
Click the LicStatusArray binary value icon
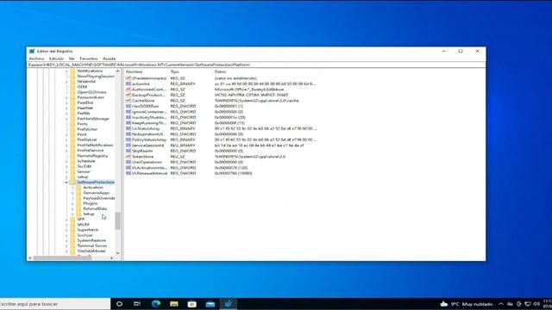[129, 128]
